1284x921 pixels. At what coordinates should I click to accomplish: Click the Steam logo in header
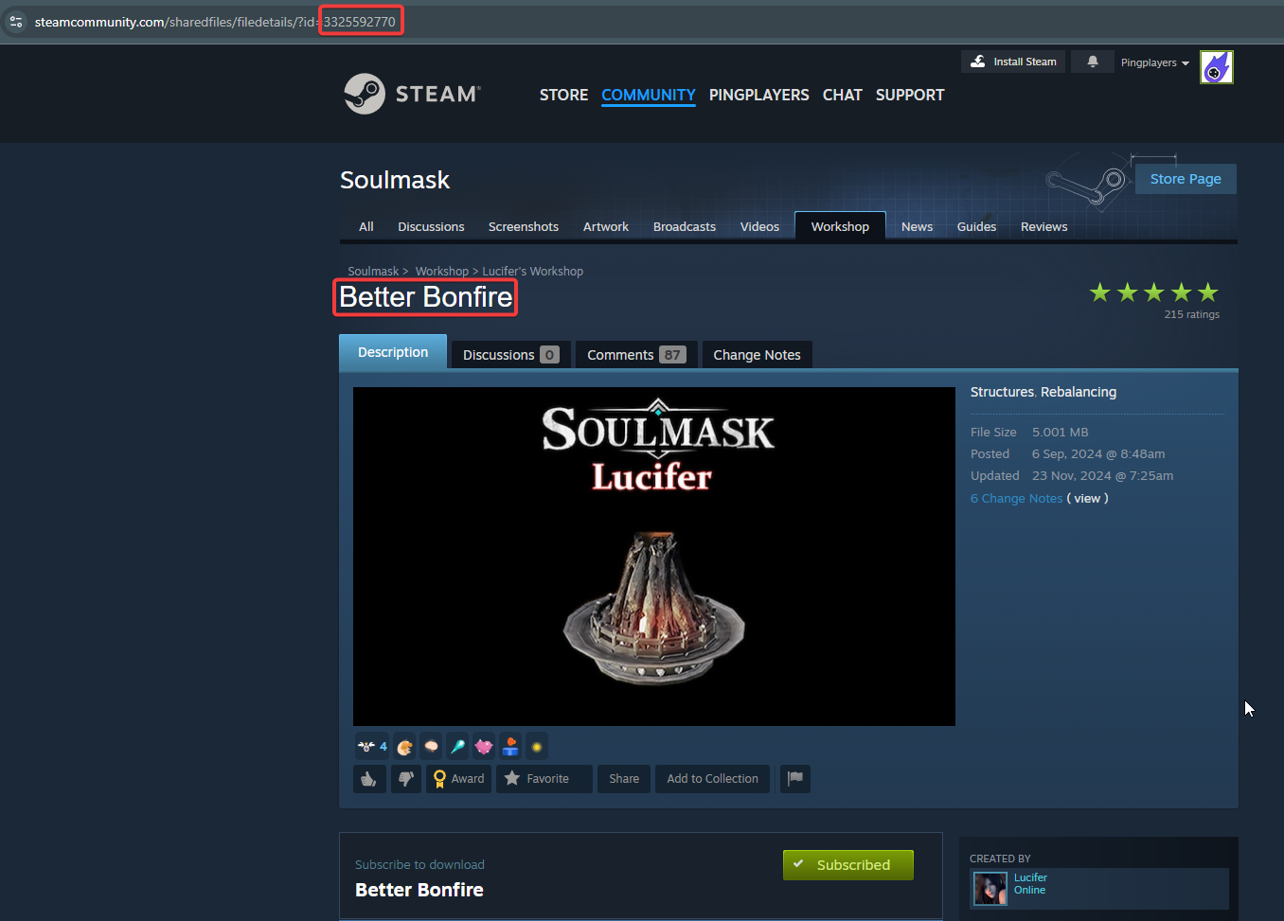pyautogui.click(x=413, y=94)
